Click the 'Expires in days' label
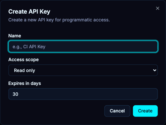166x125 pixels. (x=24, y=84)
